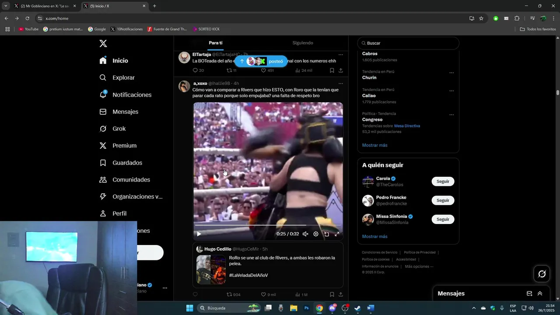This screenshot has height=315, width=560.
Task: Open Organizaciones verificadas in the sidebar
Action: 131,196
